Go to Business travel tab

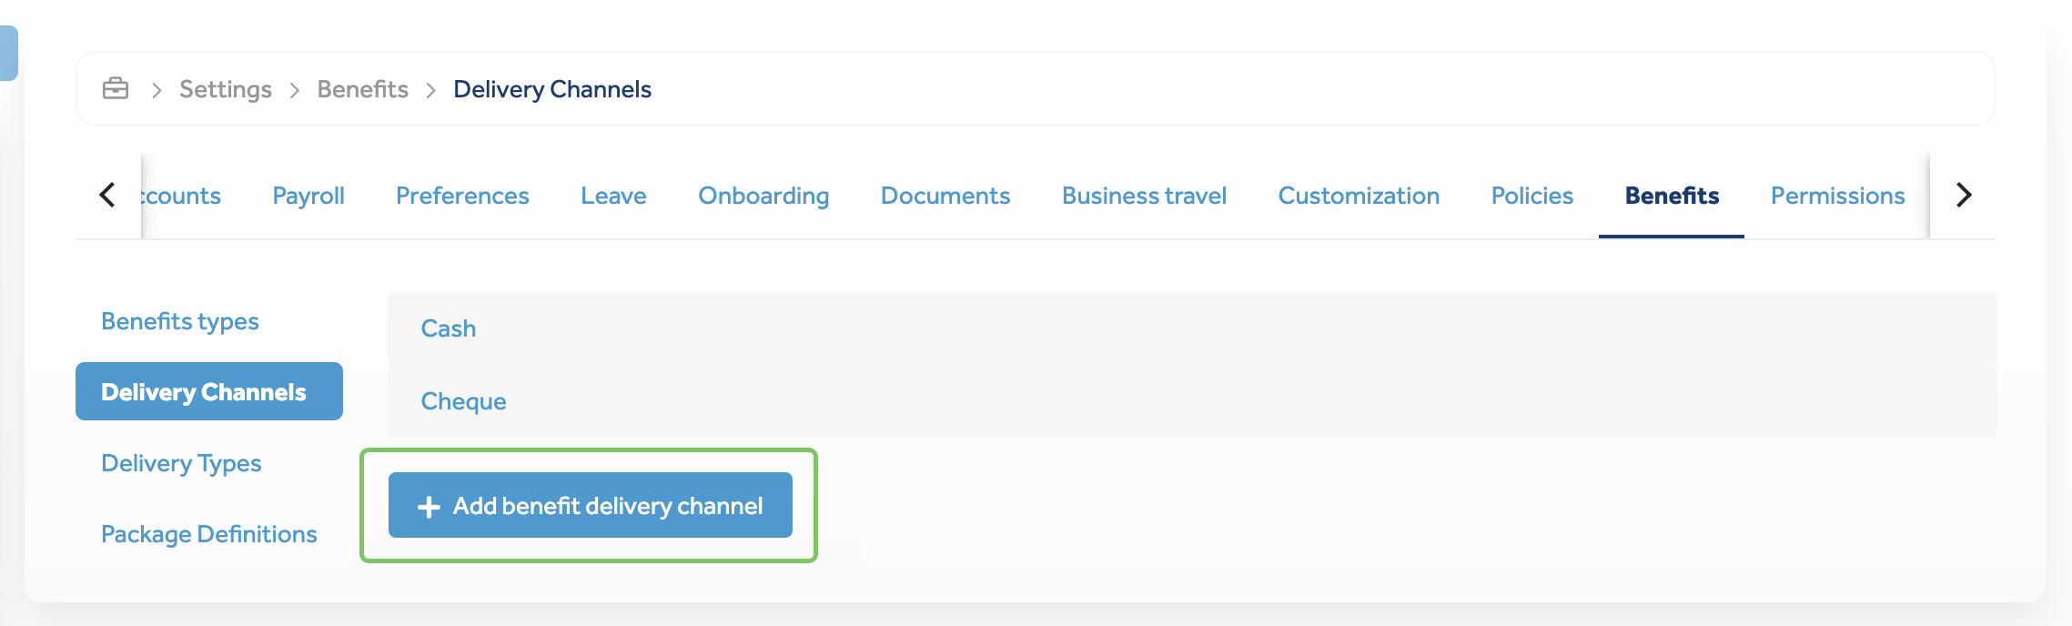click(x=1144, y=196)
